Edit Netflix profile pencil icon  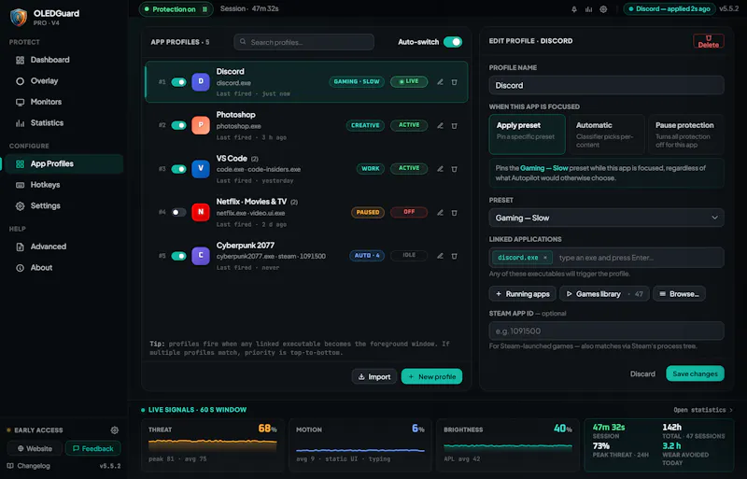440,213
